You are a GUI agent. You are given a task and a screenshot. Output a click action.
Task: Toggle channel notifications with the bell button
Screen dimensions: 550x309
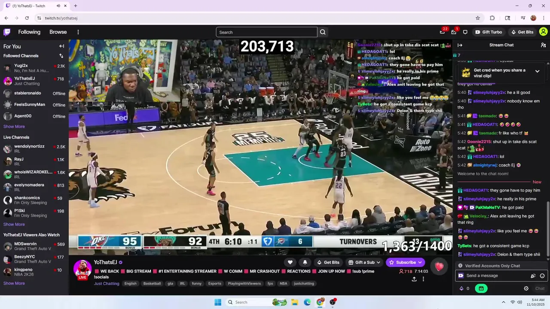(x=305, y=262)
